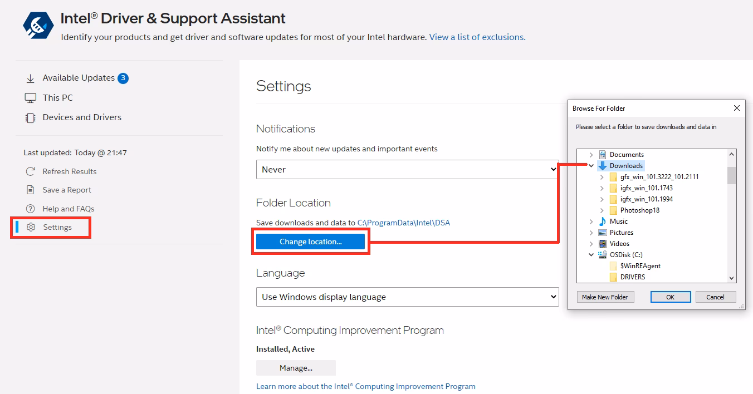Open Available Updates in the sidebar
Viewport: 753px width, 394px height.
pyautogui.click(x=79, y=78)
